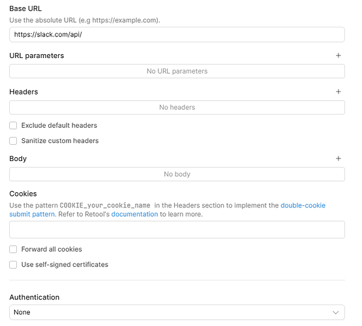Screen dimensions: 362x326
Task: Select the No headers placeholder box
Action: (177, 108)
